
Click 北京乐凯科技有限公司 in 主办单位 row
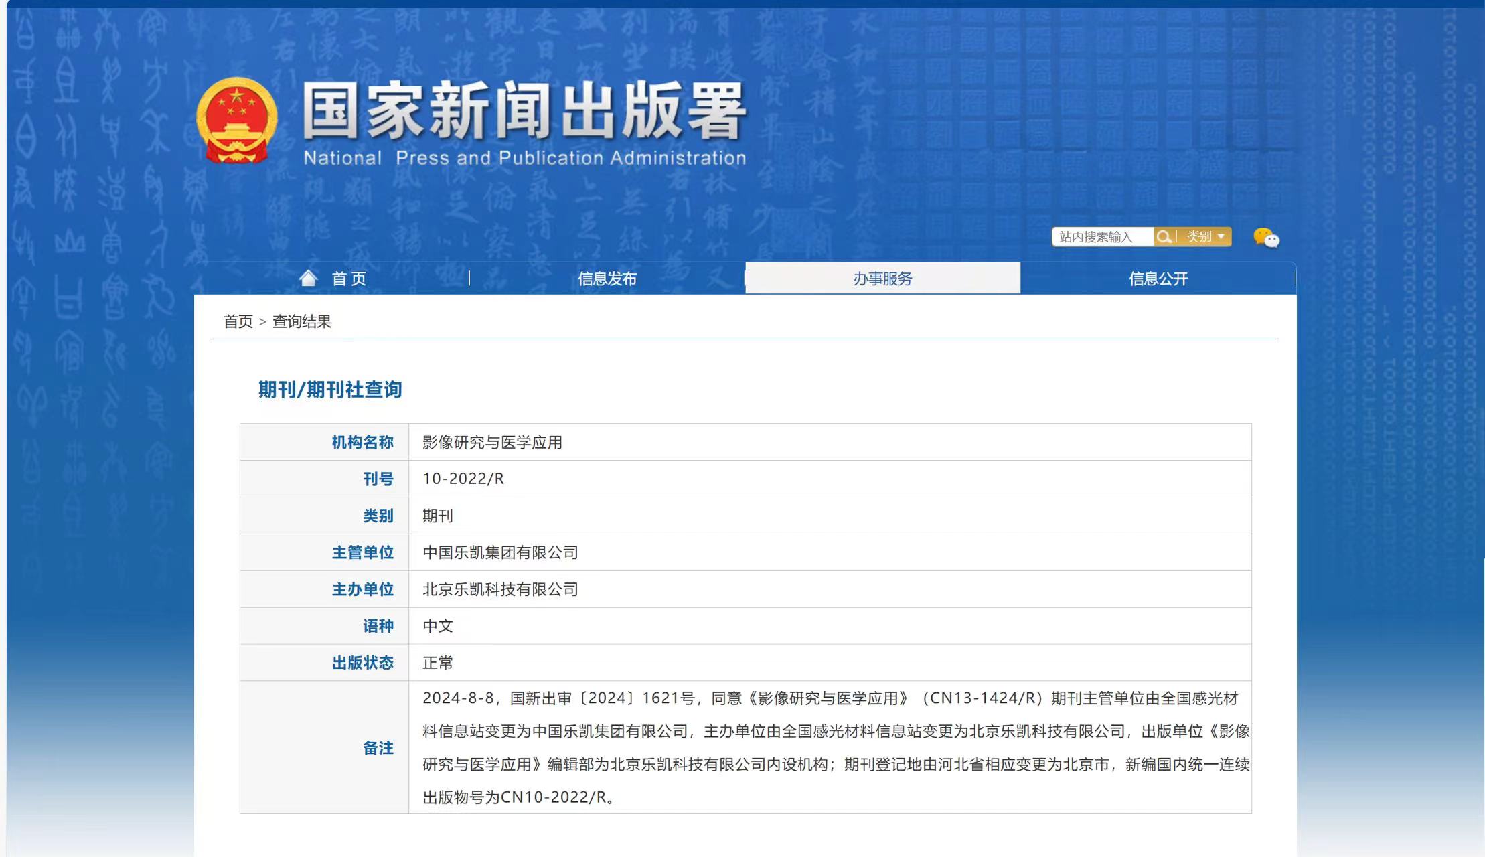(x=500, y=589)
